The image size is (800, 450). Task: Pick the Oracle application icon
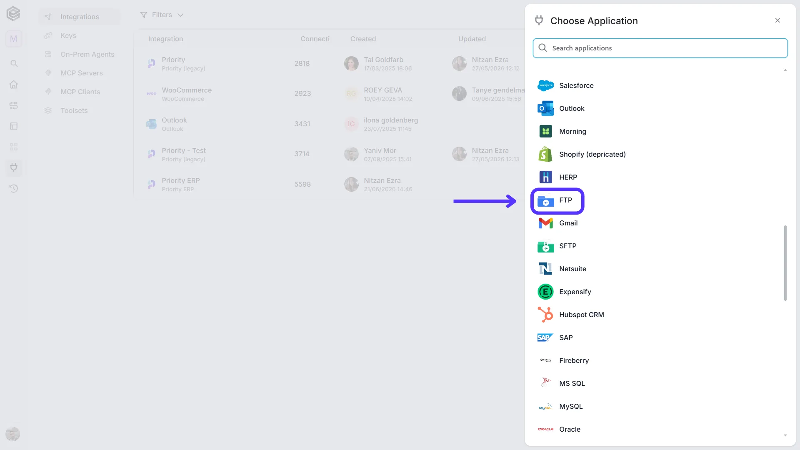(x=545, y=429)
